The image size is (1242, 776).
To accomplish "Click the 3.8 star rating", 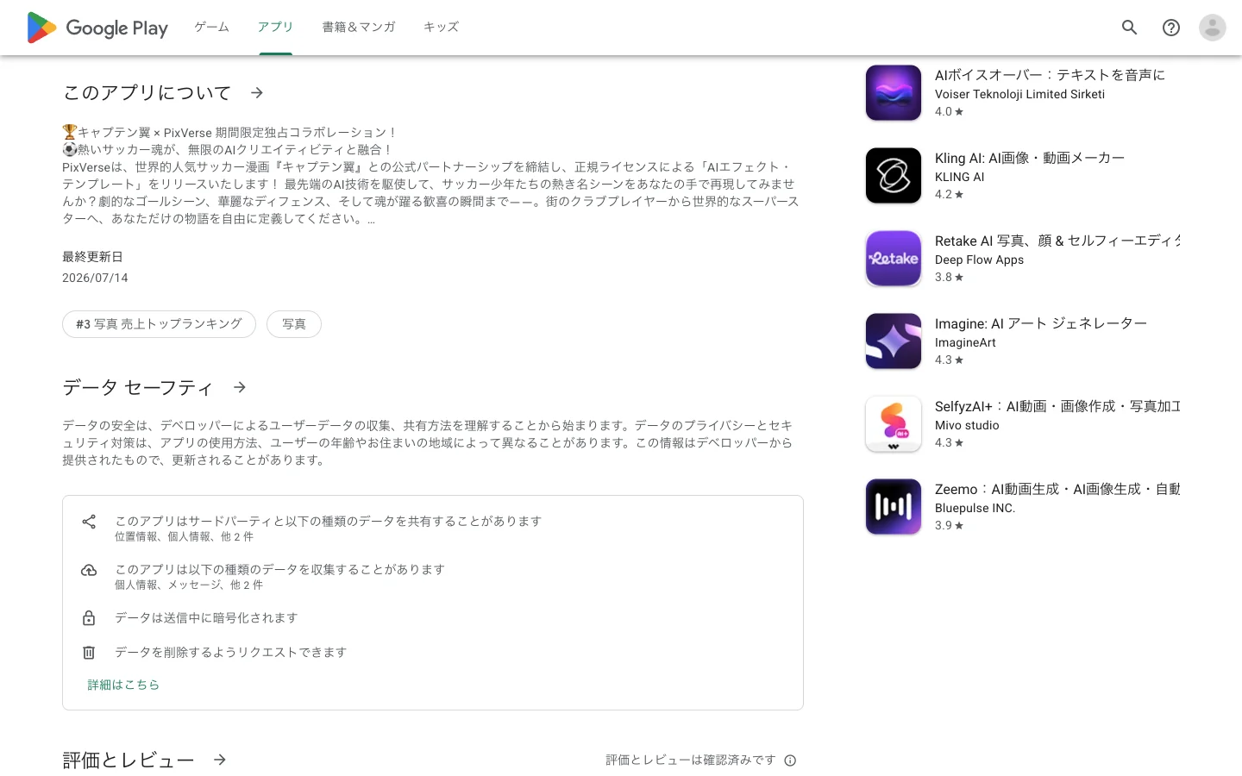I will [949, 277].
